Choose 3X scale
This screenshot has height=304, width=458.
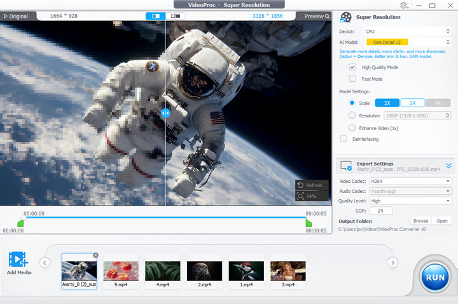click(x=413, y=103)
